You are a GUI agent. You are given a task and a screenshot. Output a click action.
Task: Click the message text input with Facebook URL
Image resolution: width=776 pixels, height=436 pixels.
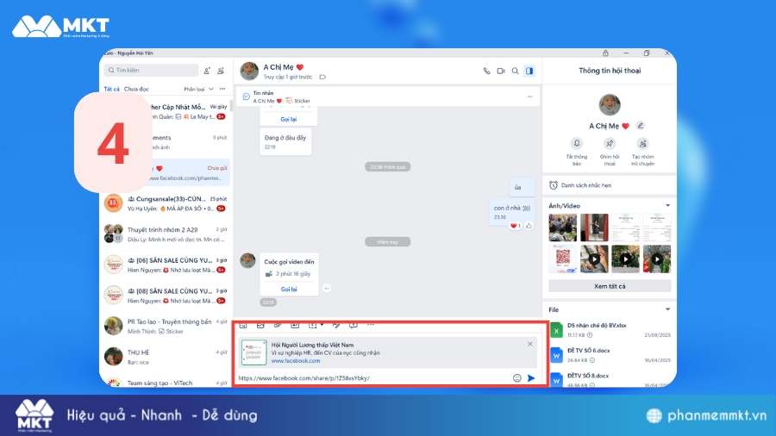click(x=373, y=378)
